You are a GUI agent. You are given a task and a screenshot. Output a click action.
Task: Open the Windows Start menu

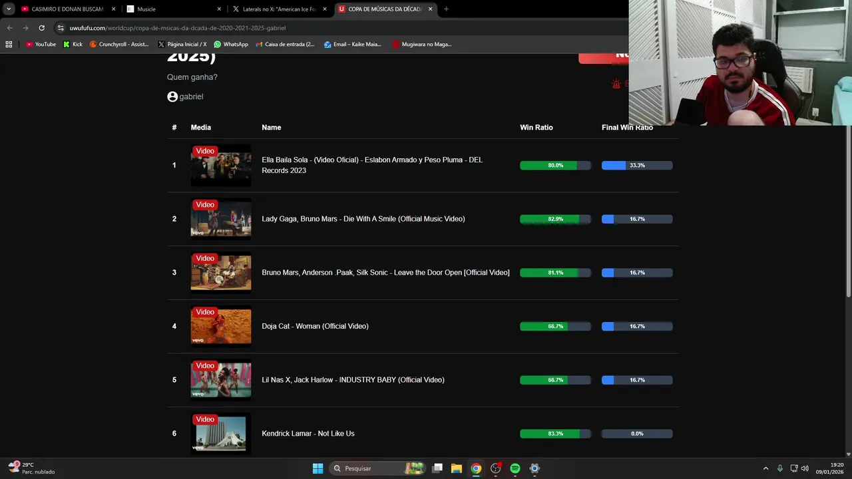[318, 468]
